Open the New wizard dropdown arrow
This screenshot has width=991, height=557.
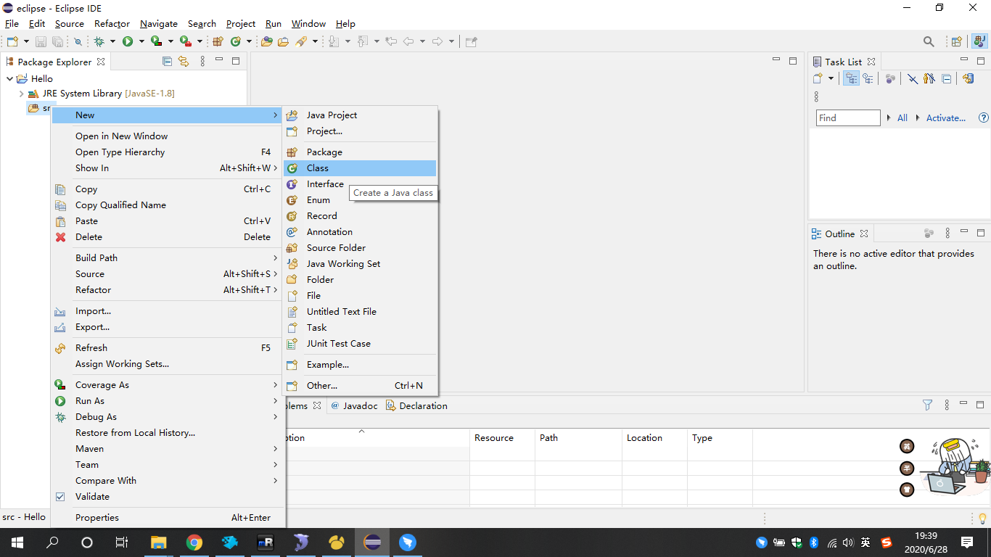click(x=26, y=41)
